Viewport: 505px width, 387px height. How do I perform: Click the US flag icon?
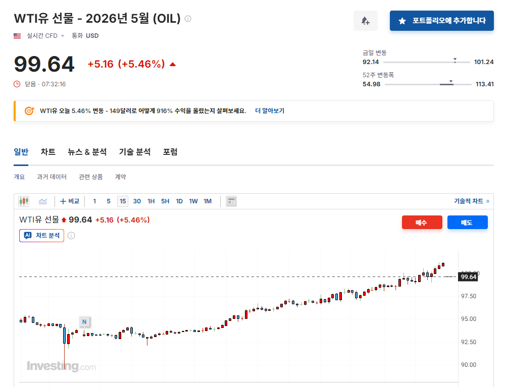point(17,36)
